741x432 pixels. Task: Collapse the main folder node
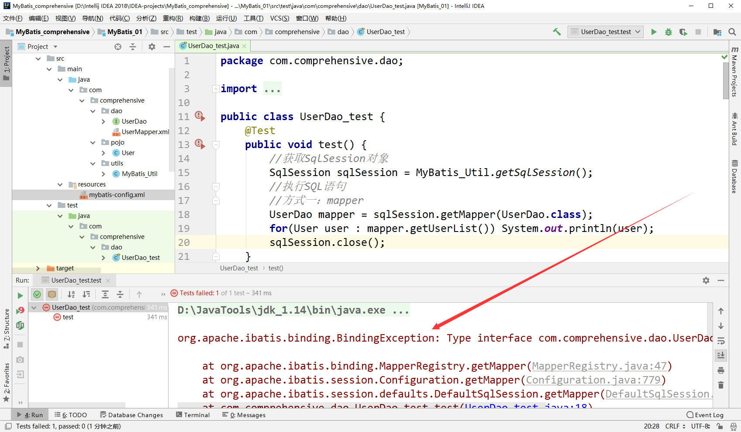[x=49, y=69]
